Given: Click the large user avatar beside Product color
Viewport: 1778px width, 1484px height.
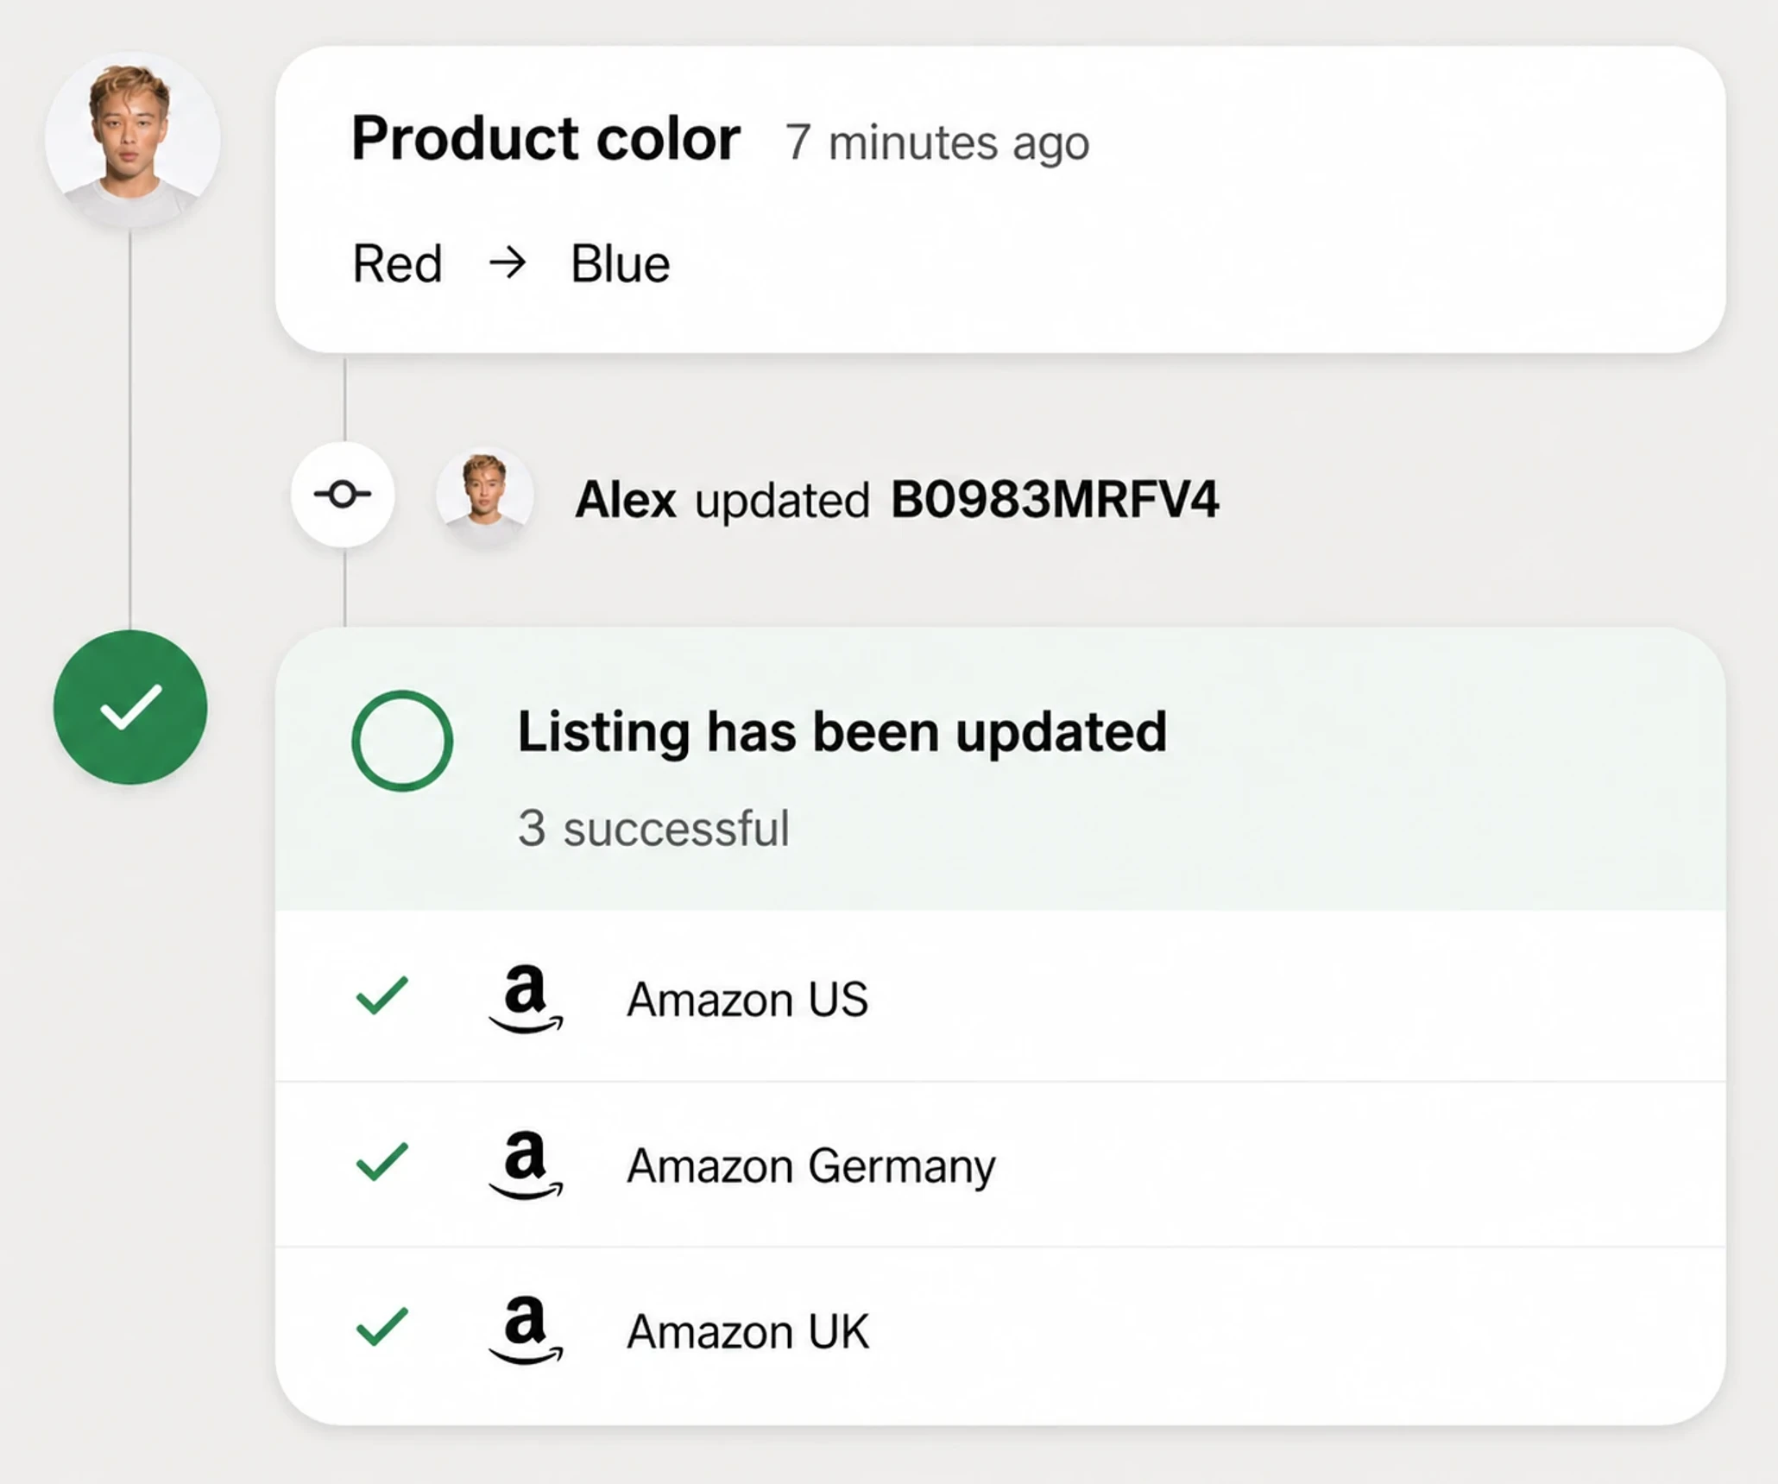Looking at the screenshot, I should [132, 141].
